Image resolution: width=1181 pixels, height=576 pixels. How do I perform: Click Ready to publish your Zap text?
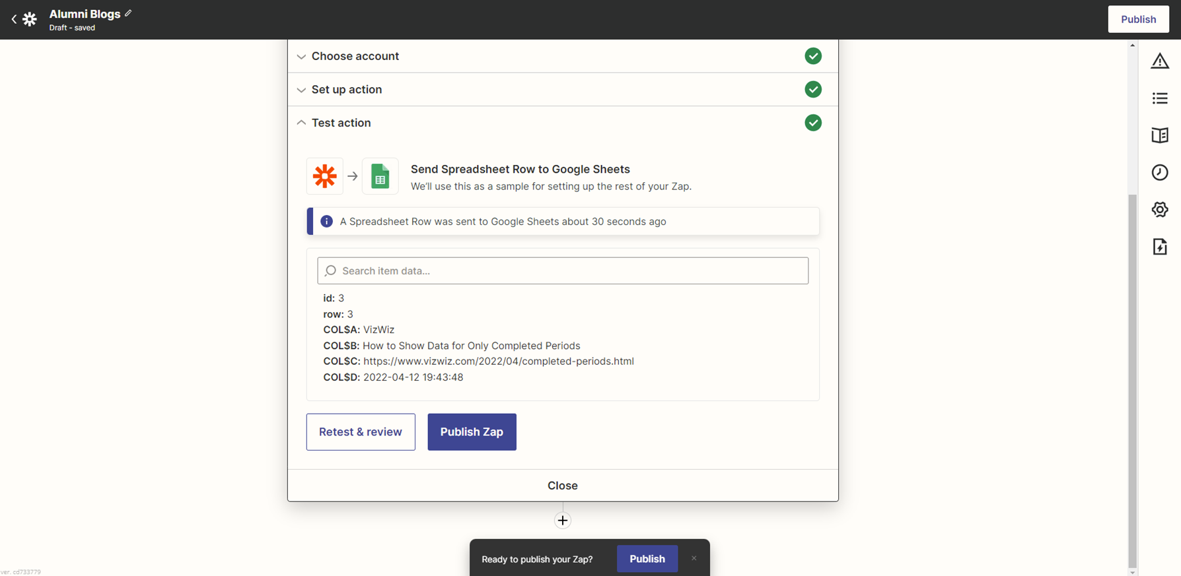click(537, 559)
